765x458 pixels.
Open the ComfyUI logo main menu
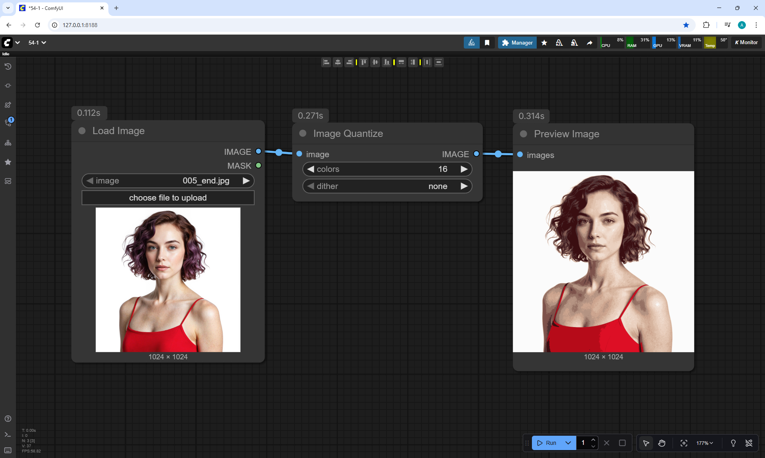pos(8,43)
